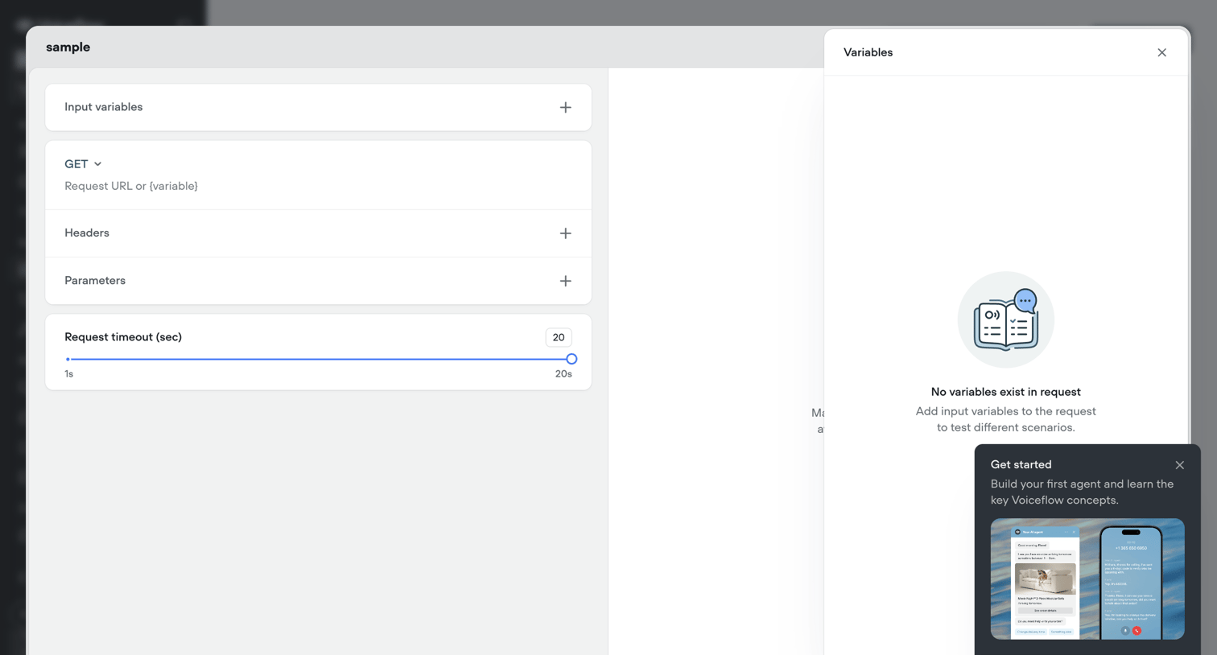Viewport: 1217px width, 655px height.
Task: Click the 'sample' title text
Action: 68,47
